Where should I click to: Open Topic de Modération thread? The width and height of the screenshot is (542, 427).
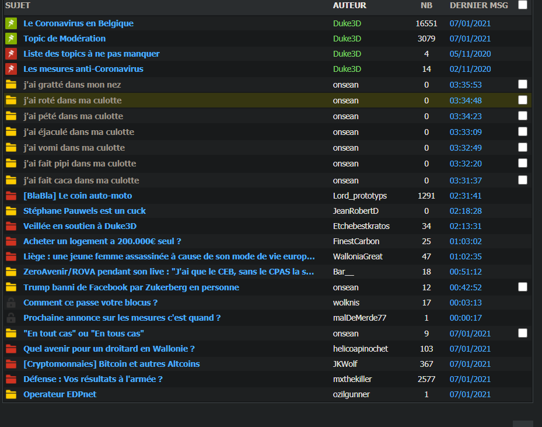pos(65,39)
